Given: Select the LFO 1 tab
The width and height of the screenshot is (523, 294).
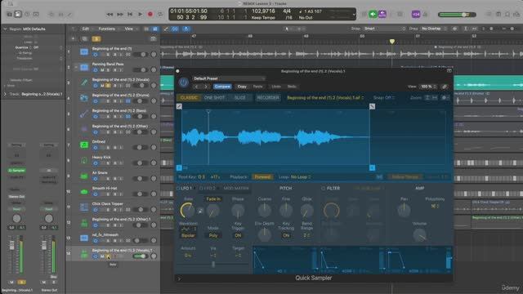Looking at the screenshot, I should click(x=186, y=189).
